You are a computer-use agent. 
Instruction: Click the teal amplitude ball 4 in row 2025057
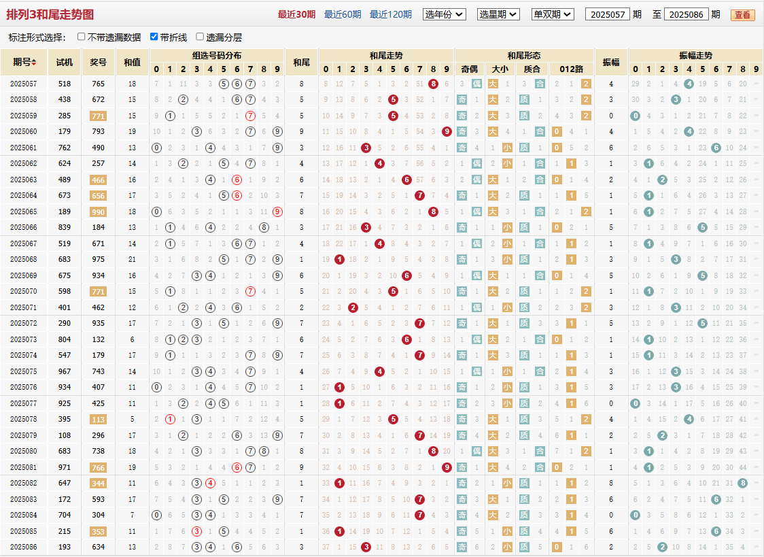pos(689,84)
